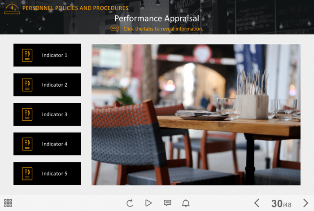Click the chat bubble hint icon
The image size is (314, 211).
coord(115,29)
